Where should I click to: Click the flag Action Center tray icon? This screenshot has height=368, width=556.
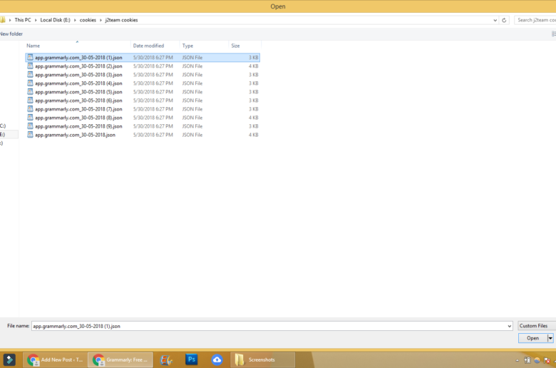(547, 361)
